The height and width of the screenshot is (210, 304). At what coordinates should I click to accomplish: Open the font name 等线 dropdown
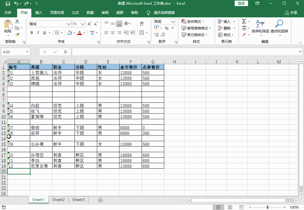(x=69, y=24)
